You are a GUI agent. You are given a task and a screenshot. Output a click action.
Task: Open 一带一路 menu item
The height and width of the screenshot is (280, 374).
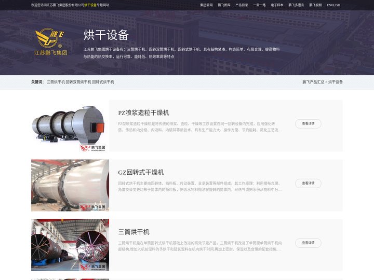[259, 5]
